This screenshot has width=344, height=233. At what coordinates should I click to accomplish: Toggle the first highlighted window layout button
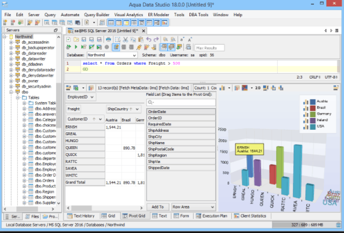111,23
